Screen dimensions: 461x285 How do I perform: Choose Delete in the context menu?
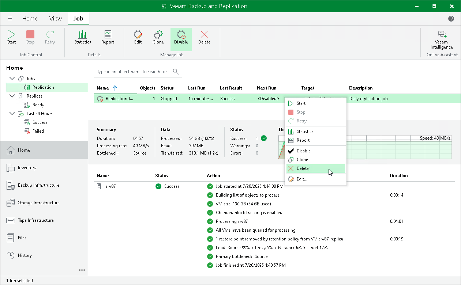click(x=316, y=168)
